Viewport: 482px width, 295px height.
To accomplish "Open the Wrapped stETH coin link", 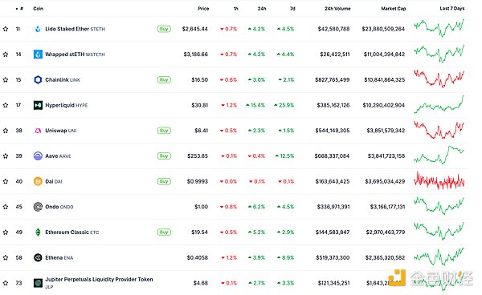I will pos(75,55).
